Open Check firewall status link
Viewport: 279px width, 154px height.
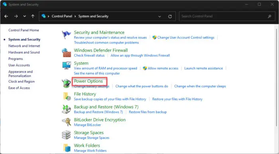pyautogui.click(x=89, y=56)
